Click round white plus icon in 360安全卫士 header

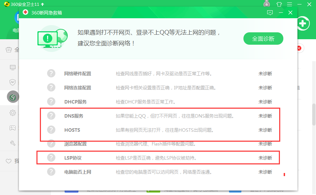point(303,24)
